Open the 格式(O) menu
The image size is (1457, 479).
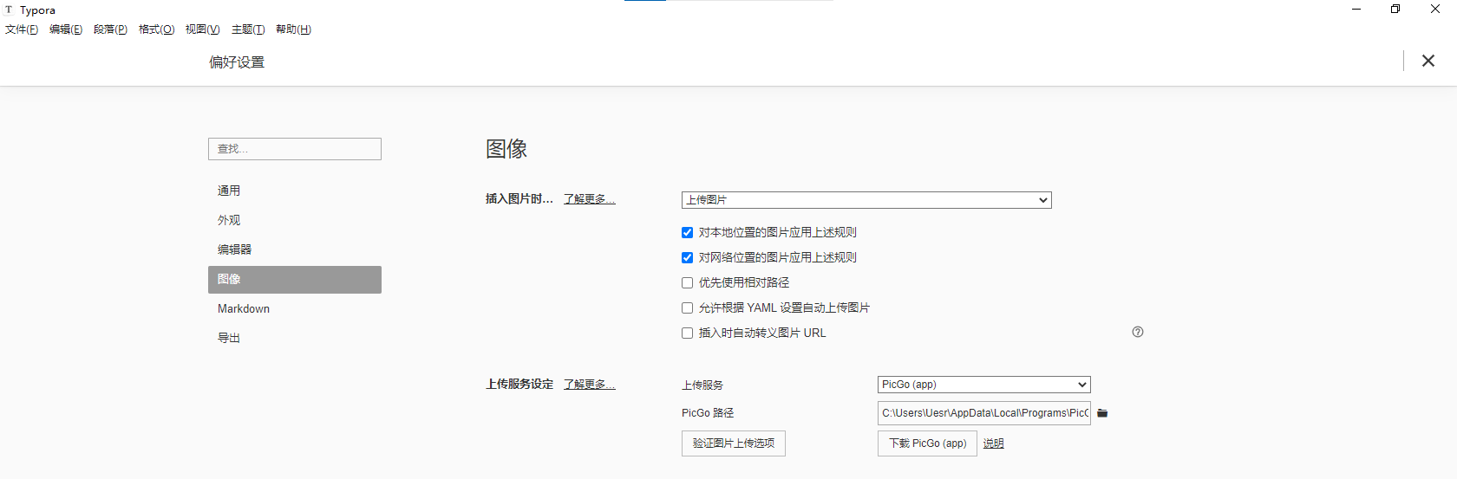(156, 29)
